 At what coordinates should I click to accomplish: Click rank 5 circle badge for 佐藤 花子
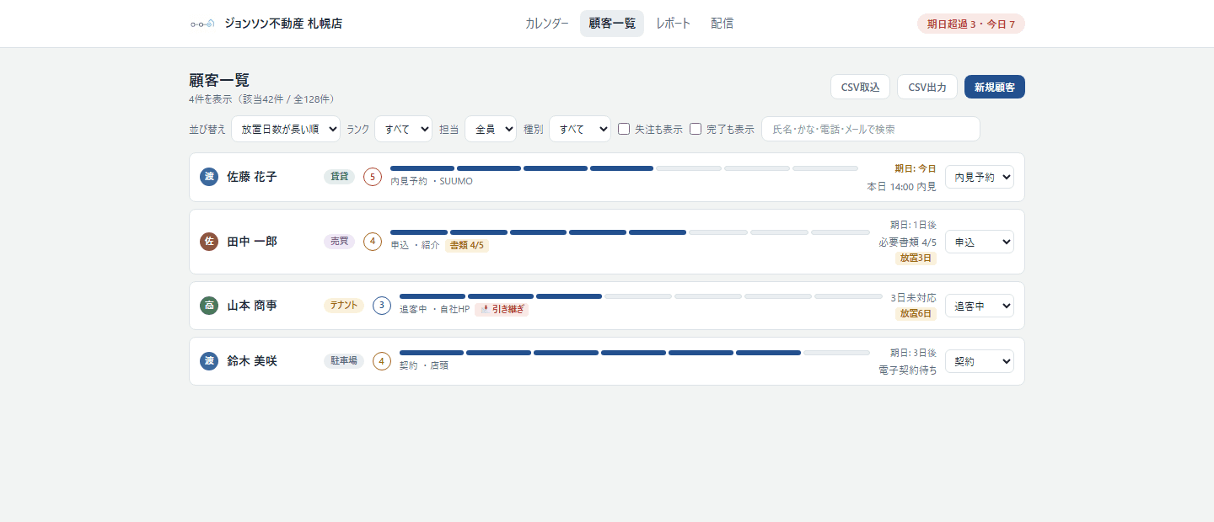[x=373, y=177]
